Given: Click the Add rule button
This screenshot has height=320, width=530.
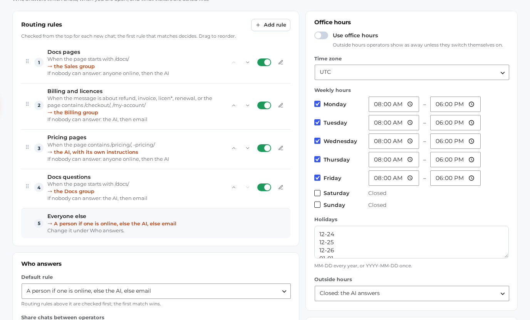Looking at the screenshot, I should tap(271, 25).
